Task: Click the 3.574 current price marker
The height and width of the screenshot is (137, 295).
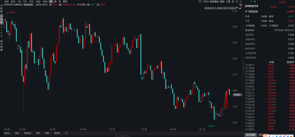Action: [x=237, y=95]
